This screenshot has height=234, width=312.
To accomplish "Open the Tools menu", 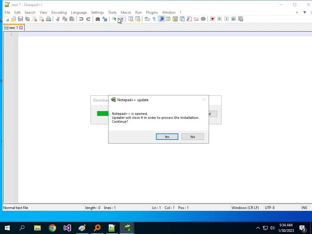I will 112,12.
